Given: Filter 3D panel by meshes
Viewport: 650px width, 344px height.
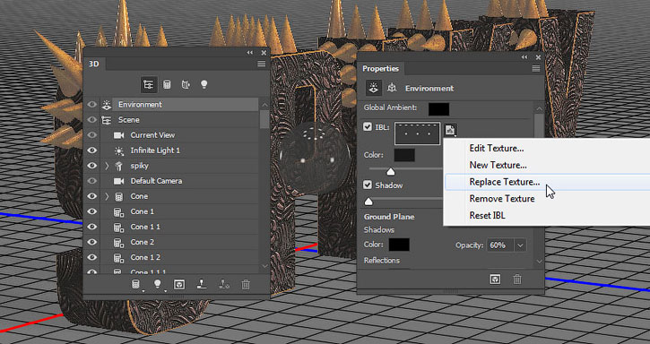Looking at the screenshot, I should 167,84.
